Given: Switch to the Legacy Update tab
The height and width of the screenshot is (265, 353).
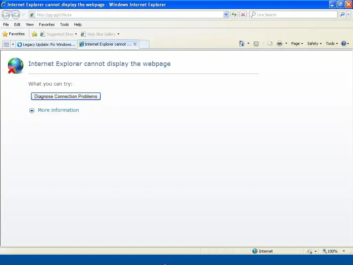Looking at the screenshot, I should coord(47,45).
